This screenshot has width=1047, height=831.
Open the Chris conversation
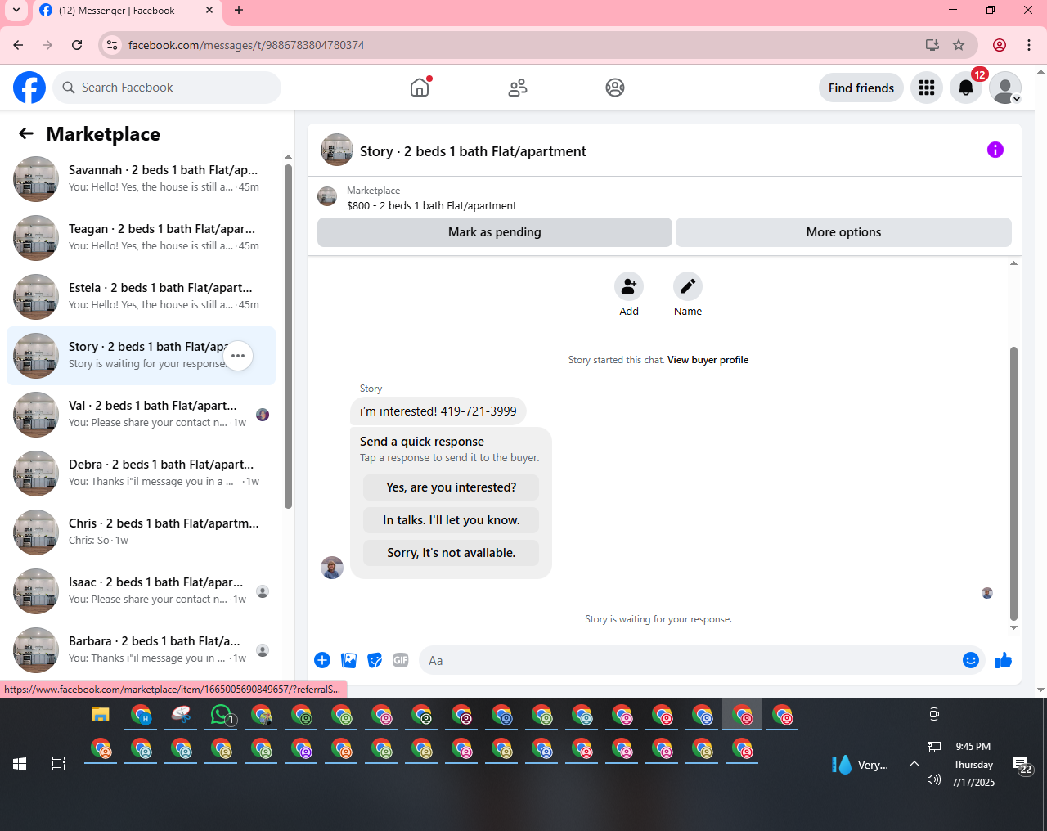(141, 532)
